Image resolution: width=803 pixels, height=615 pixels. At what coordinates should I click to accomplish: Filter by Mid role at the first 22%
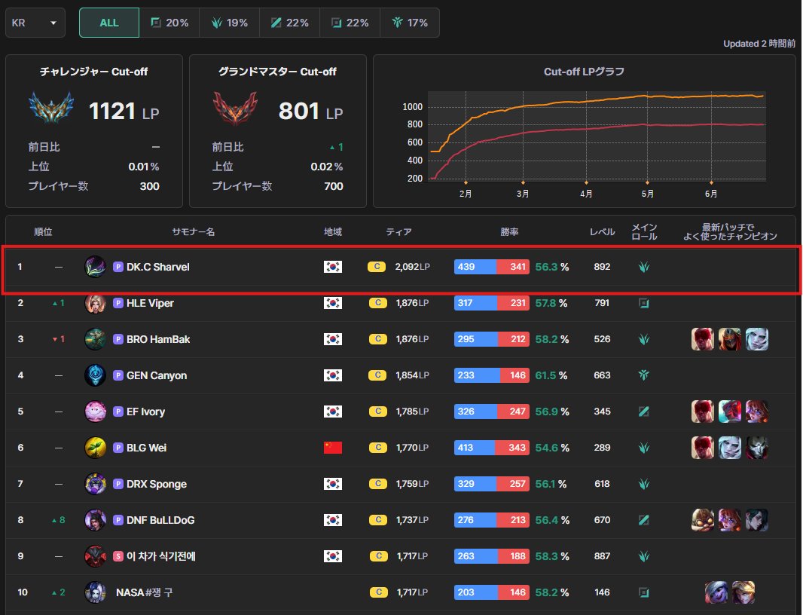pos(290,23)
